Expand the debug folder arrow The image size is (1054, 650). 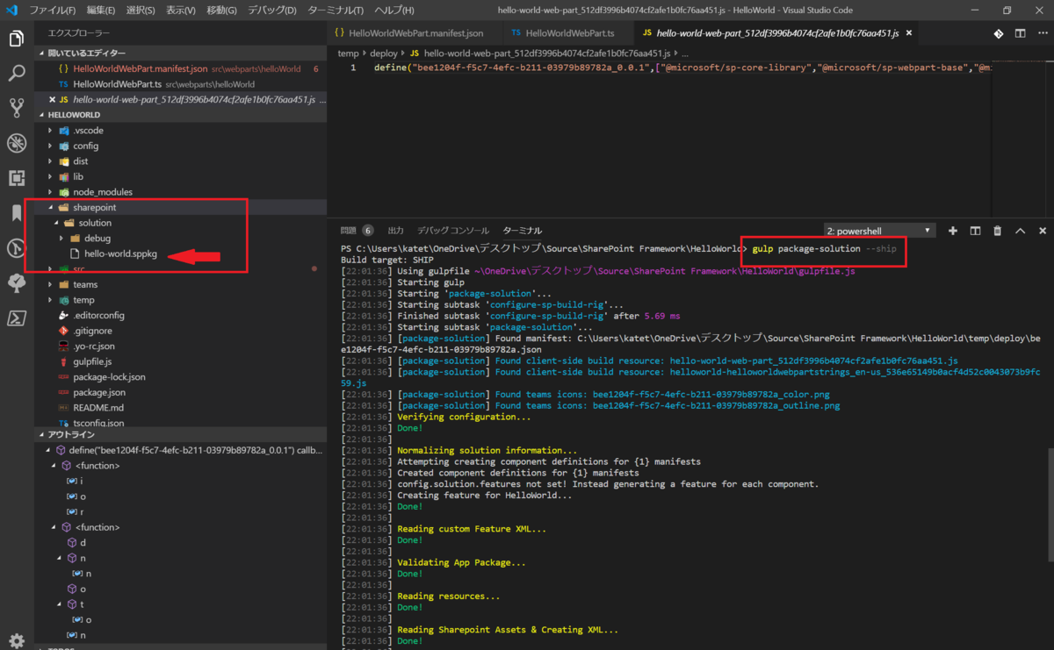61,239
